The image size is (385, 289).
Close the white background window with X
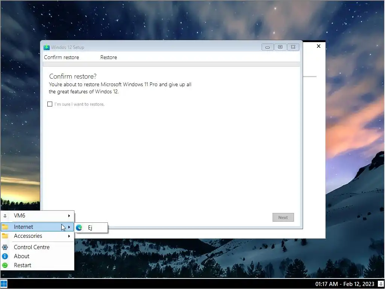[x=319, y=46]
